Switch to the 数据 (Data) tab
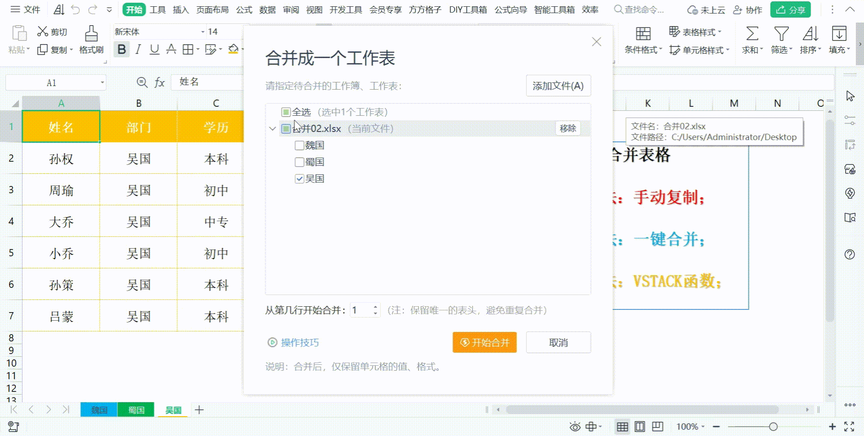 pos(268,9)
